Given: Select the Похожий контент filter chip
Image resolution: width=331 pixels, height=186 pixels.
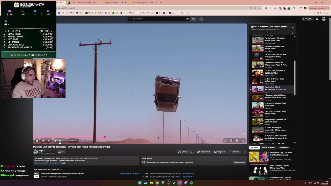Looking at the screenshot, I should pyautogui.click(x=284, y=148).
